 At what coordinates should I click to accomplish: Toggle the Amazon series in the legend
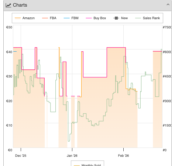pos(25,18)
